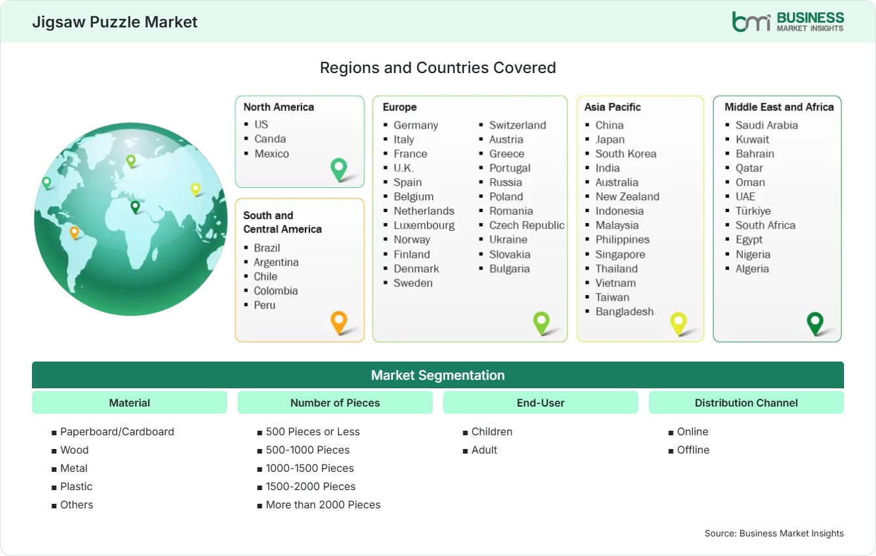876x556 pixels.
Task: Click Bangladesh in Asia Pacific list
Action: click(624, 311)
